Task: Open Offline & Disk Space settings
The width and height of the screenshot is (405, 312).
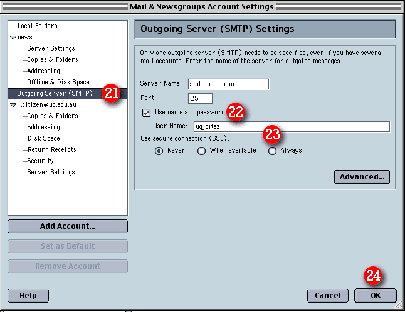Action: point(58,83)
